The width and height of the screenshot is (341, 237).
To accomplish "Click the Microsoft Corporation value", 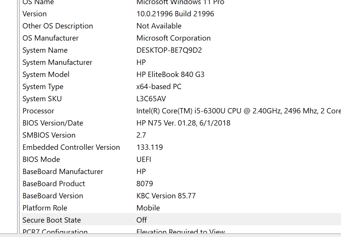I will 174,38.
